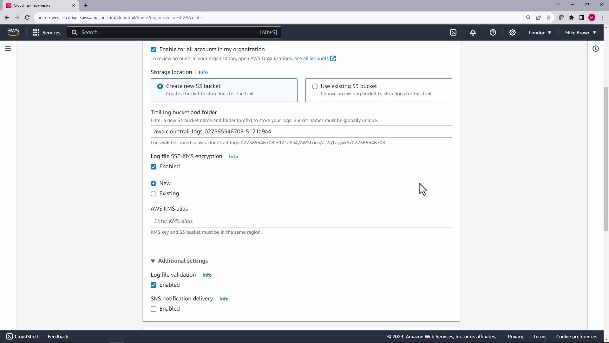The height and width of the screenshot is (343, 609).
Task: Open the London region dropdown
Action: (540, 32)
